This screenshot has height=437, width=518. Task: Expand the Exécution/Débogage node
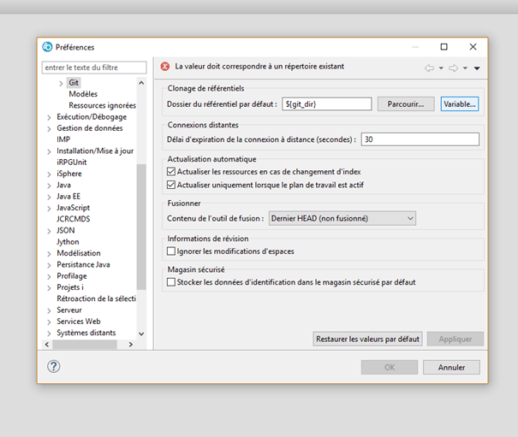point(49,117)
